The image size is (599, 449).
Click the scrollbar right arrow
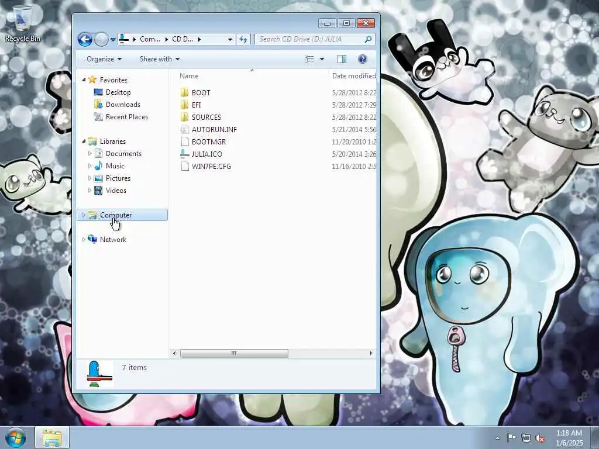tap(371, 354)
